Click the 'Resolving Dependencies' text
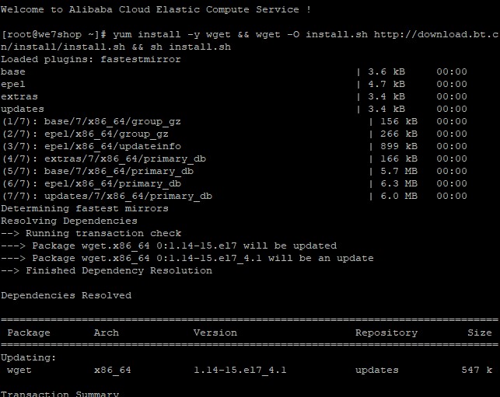The height and width of the screenshot is (397, 500). 68,221
